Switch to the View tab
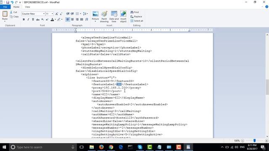269x151 pixels. tap(27, 7)
